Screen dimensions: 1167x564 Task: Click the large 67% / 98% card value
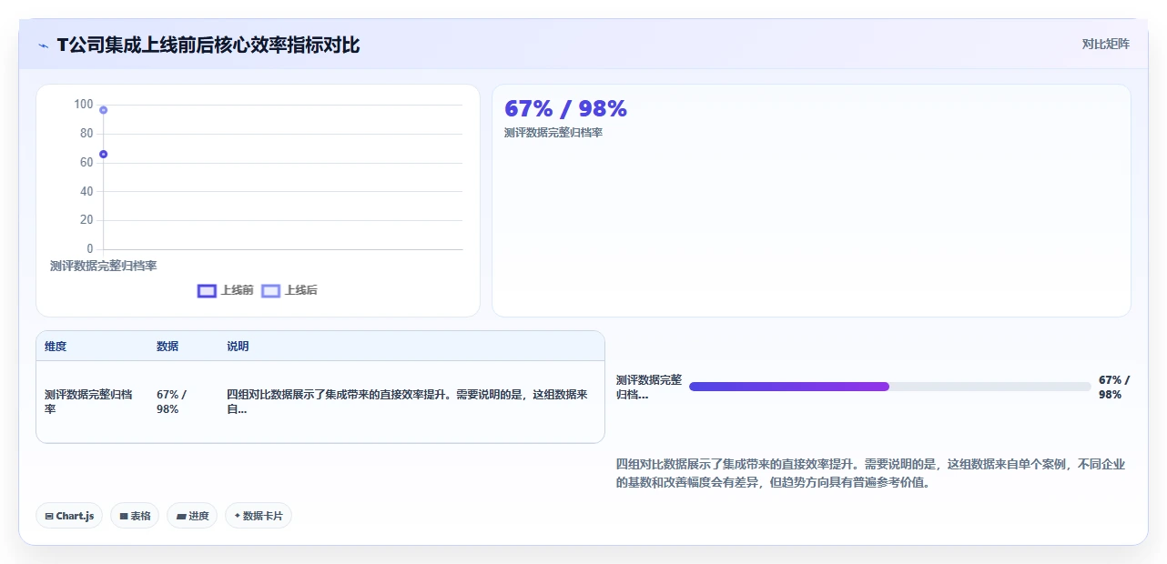pos(565,108)
